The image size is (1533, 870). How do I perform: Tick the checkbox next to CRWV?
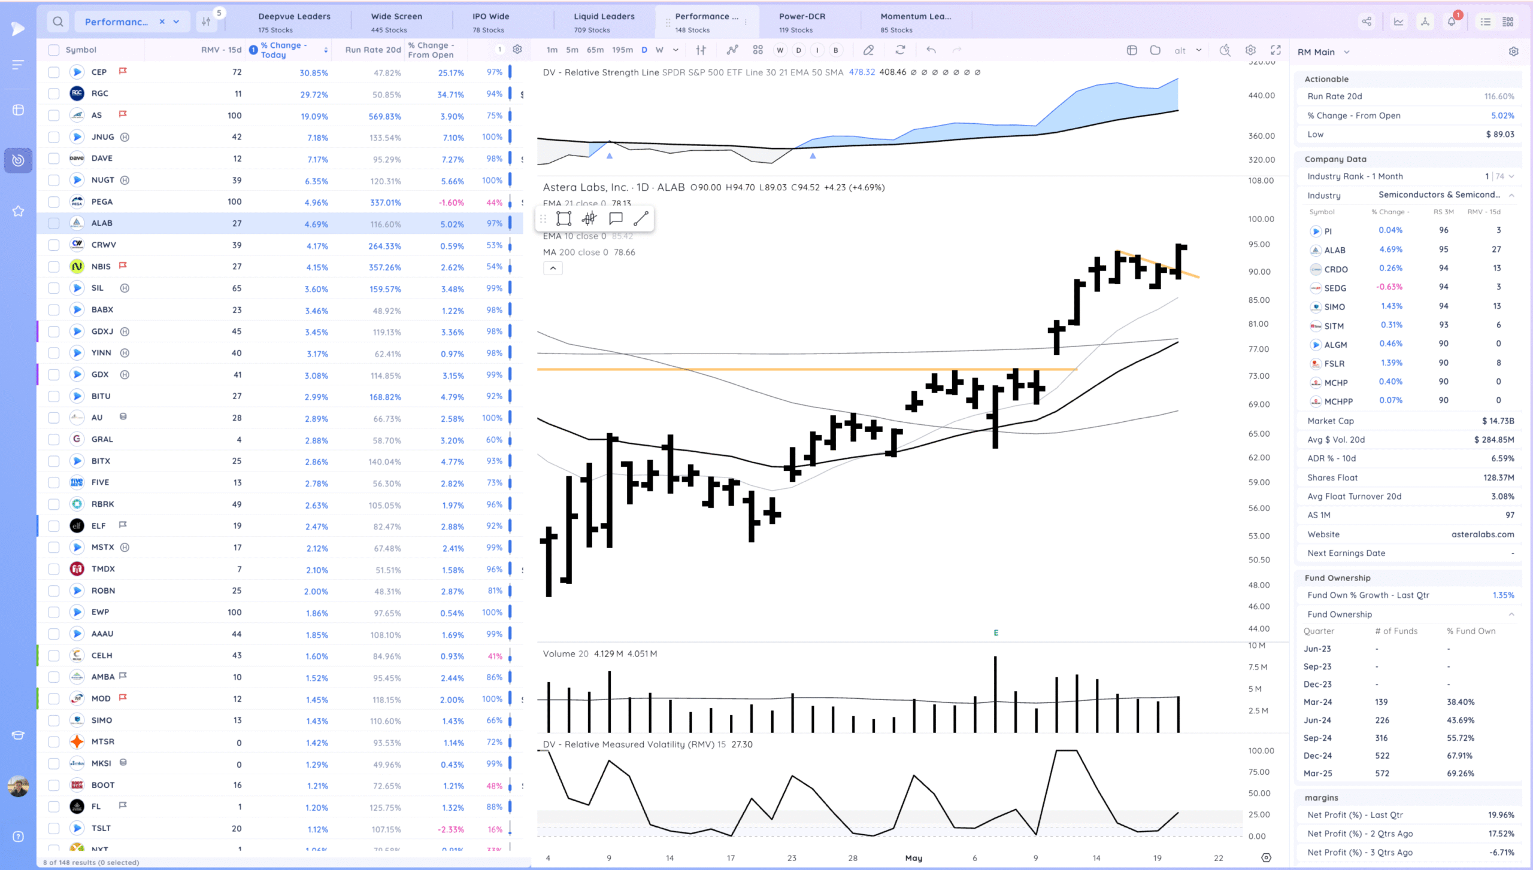[54, 245]
